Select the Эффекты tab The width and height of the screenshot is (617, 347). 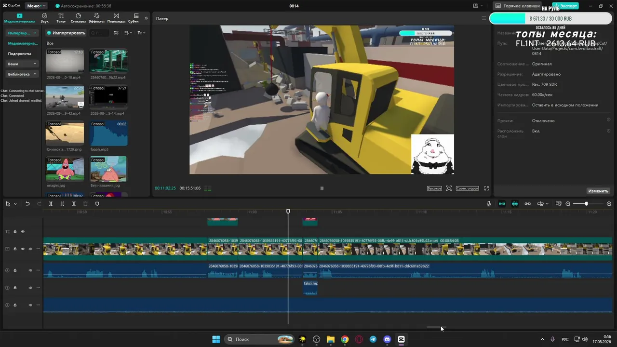coord(96,18)
